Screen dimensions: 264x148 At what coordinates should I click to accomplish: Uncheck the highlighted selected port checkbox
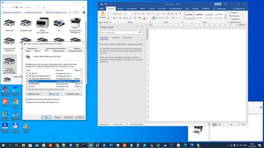click(x=27, y=81)
